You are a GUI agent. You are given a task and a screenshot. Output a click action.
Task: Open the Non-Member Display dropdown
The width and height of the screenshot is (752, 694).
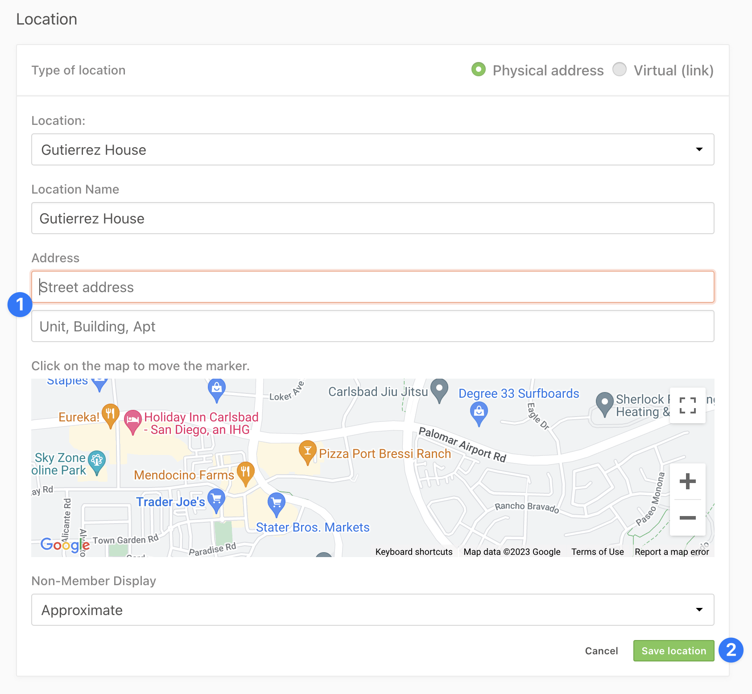[373, 610]
